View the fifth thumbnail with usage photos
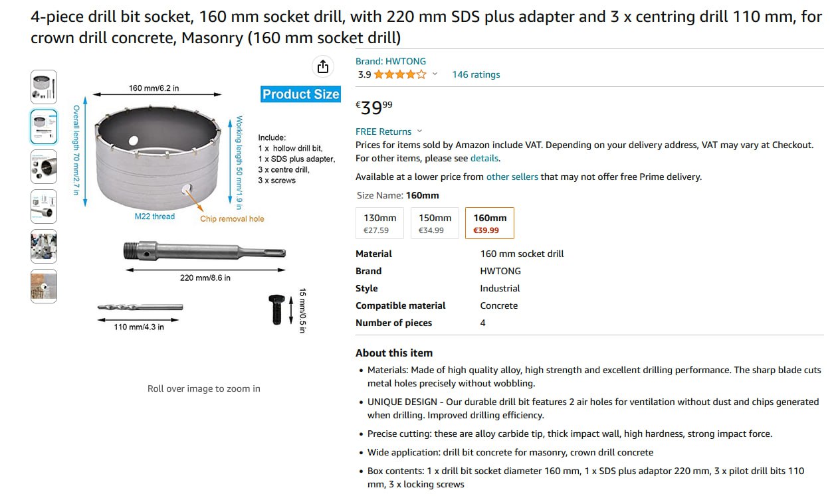This screenshot has width=838, height=496. [44, 246]
